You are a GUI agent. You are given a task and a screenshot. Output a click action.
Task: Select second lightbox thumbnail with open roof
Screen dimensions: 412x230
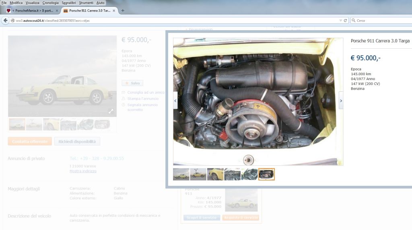(x=198, y=175)
